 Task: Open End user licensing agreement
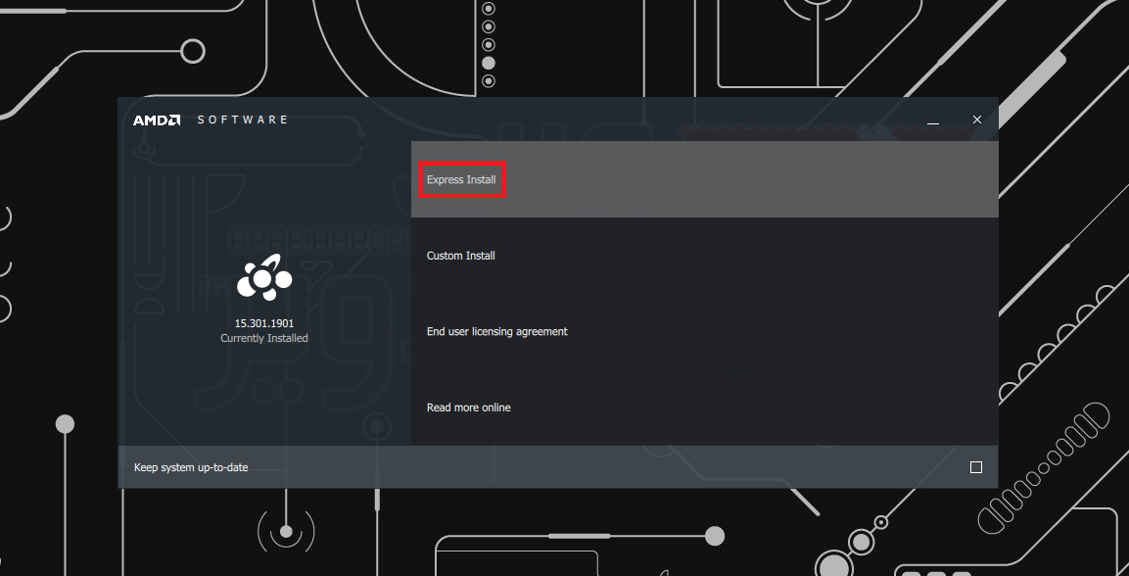pos(704,331)
